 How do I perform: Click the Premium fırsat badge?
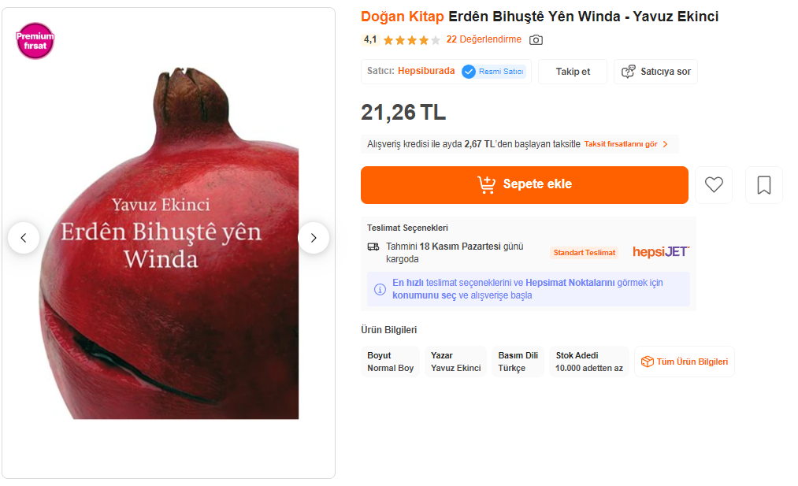(35, 41)
